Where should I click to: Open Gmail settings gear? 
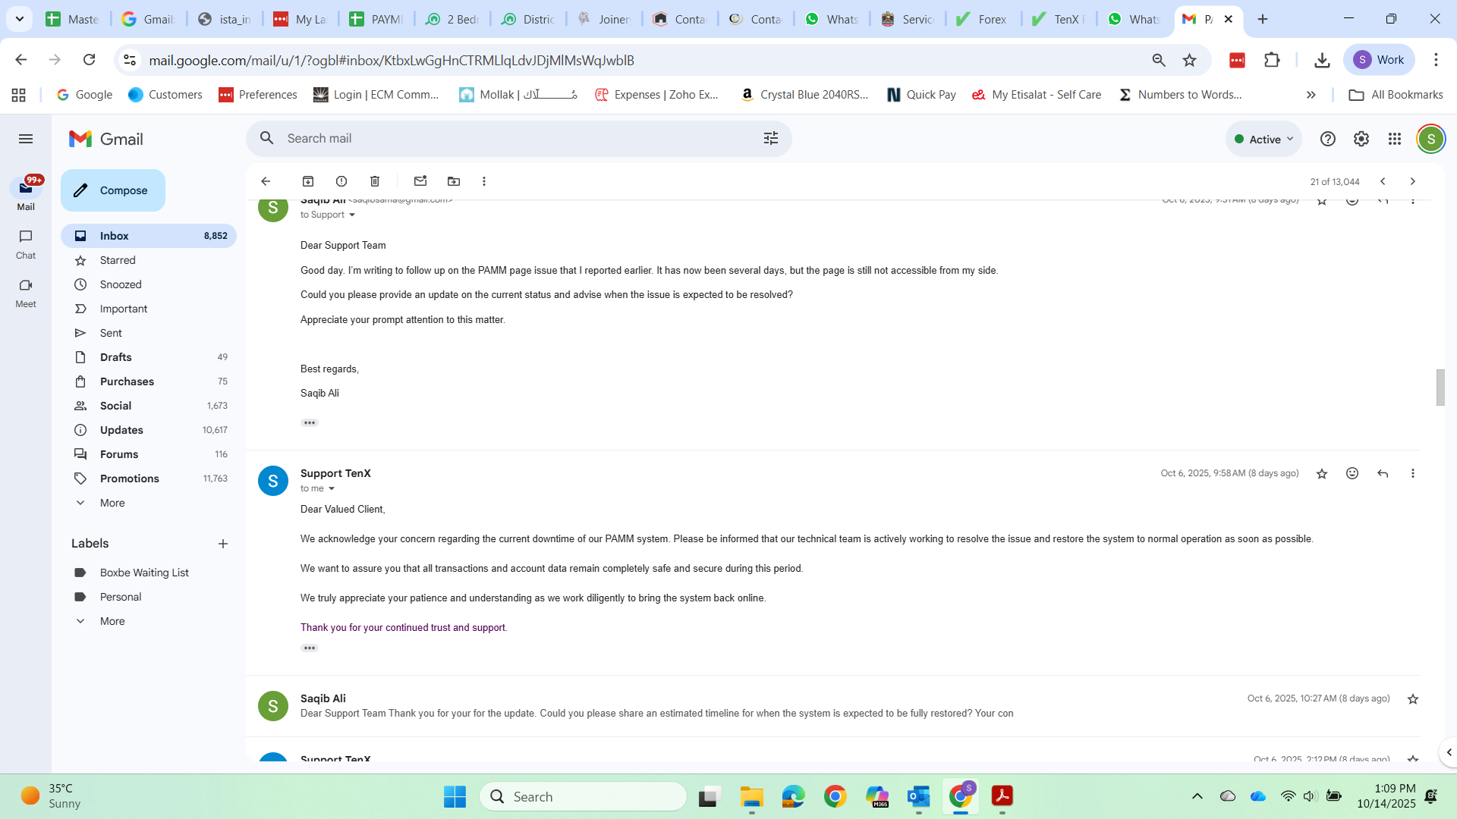tap(1361, 139)
